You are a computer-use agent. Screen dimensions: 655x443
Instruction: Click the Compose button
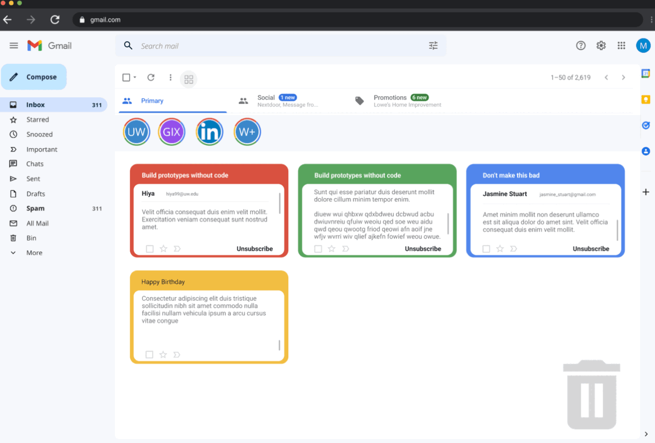[34, 77]
